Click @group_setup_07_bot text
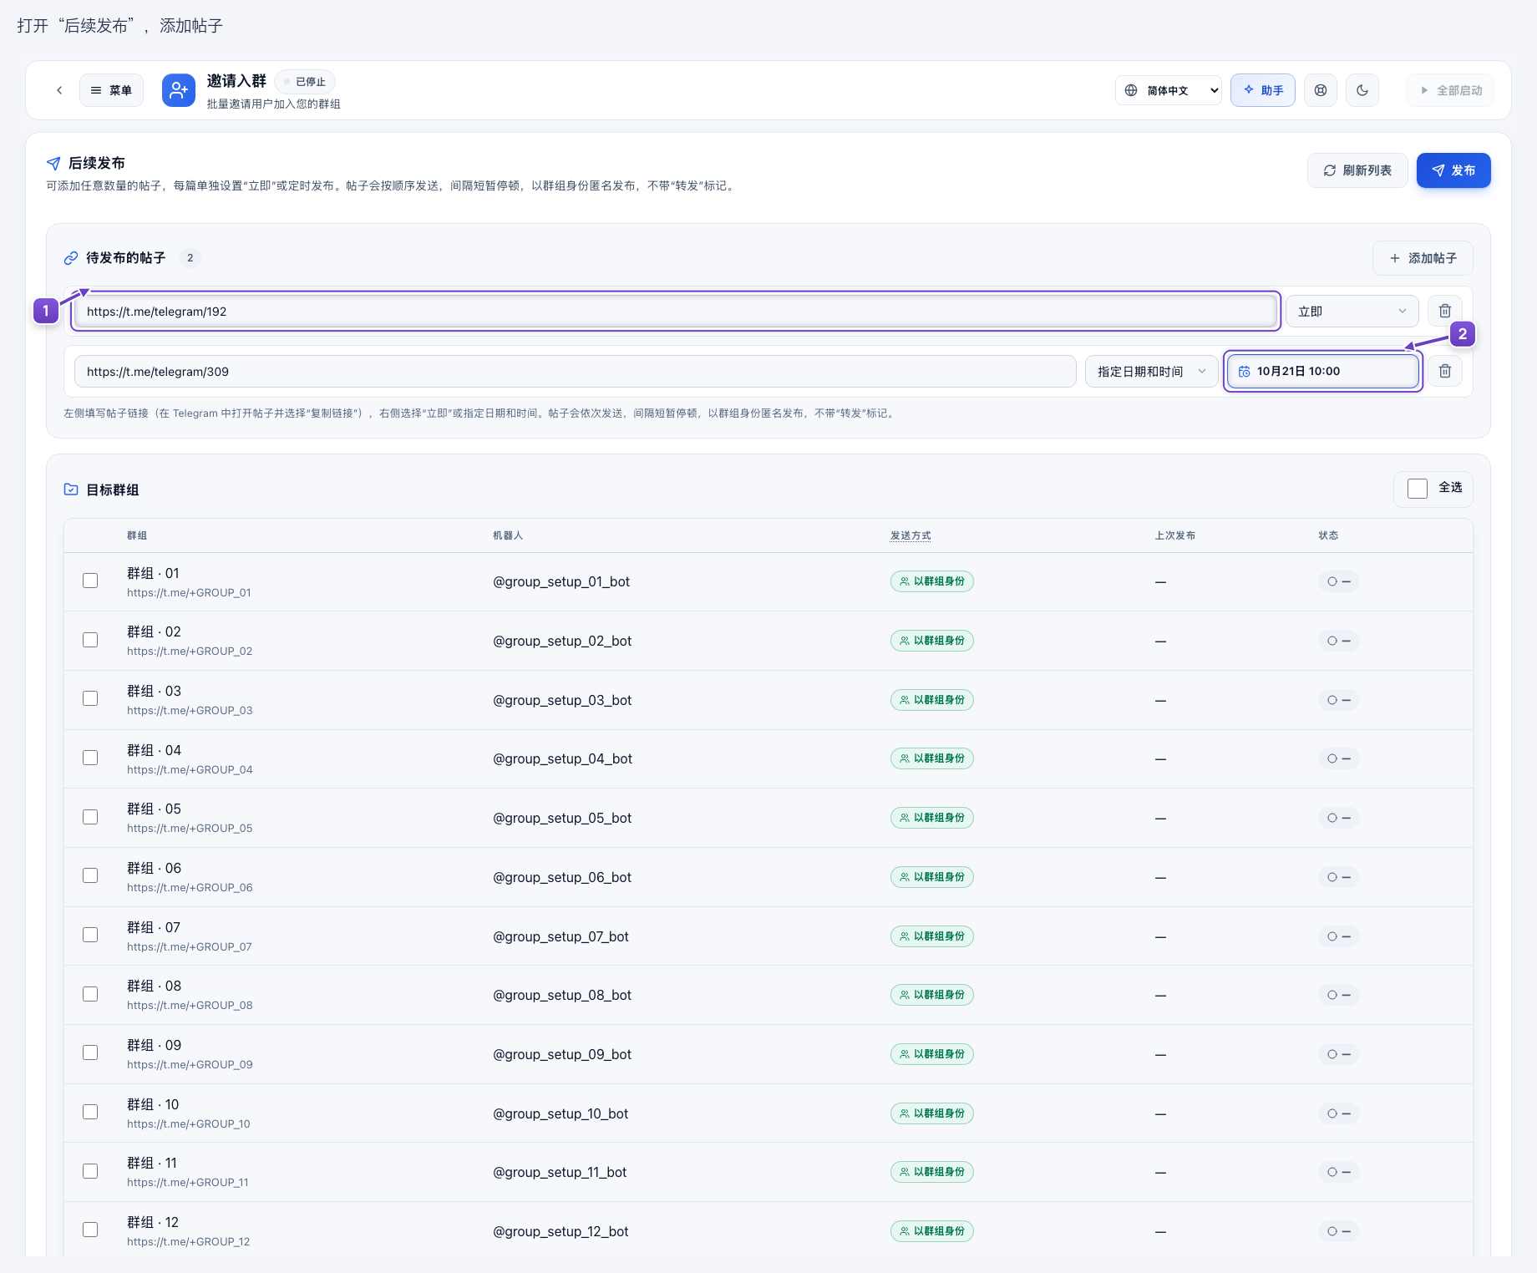Viewport: 1537px width, 1273px height. (561, 936)
